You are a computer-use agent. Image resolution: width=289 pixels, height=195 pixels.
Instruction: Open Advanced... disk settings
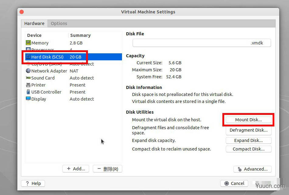(x=252, y=169)
